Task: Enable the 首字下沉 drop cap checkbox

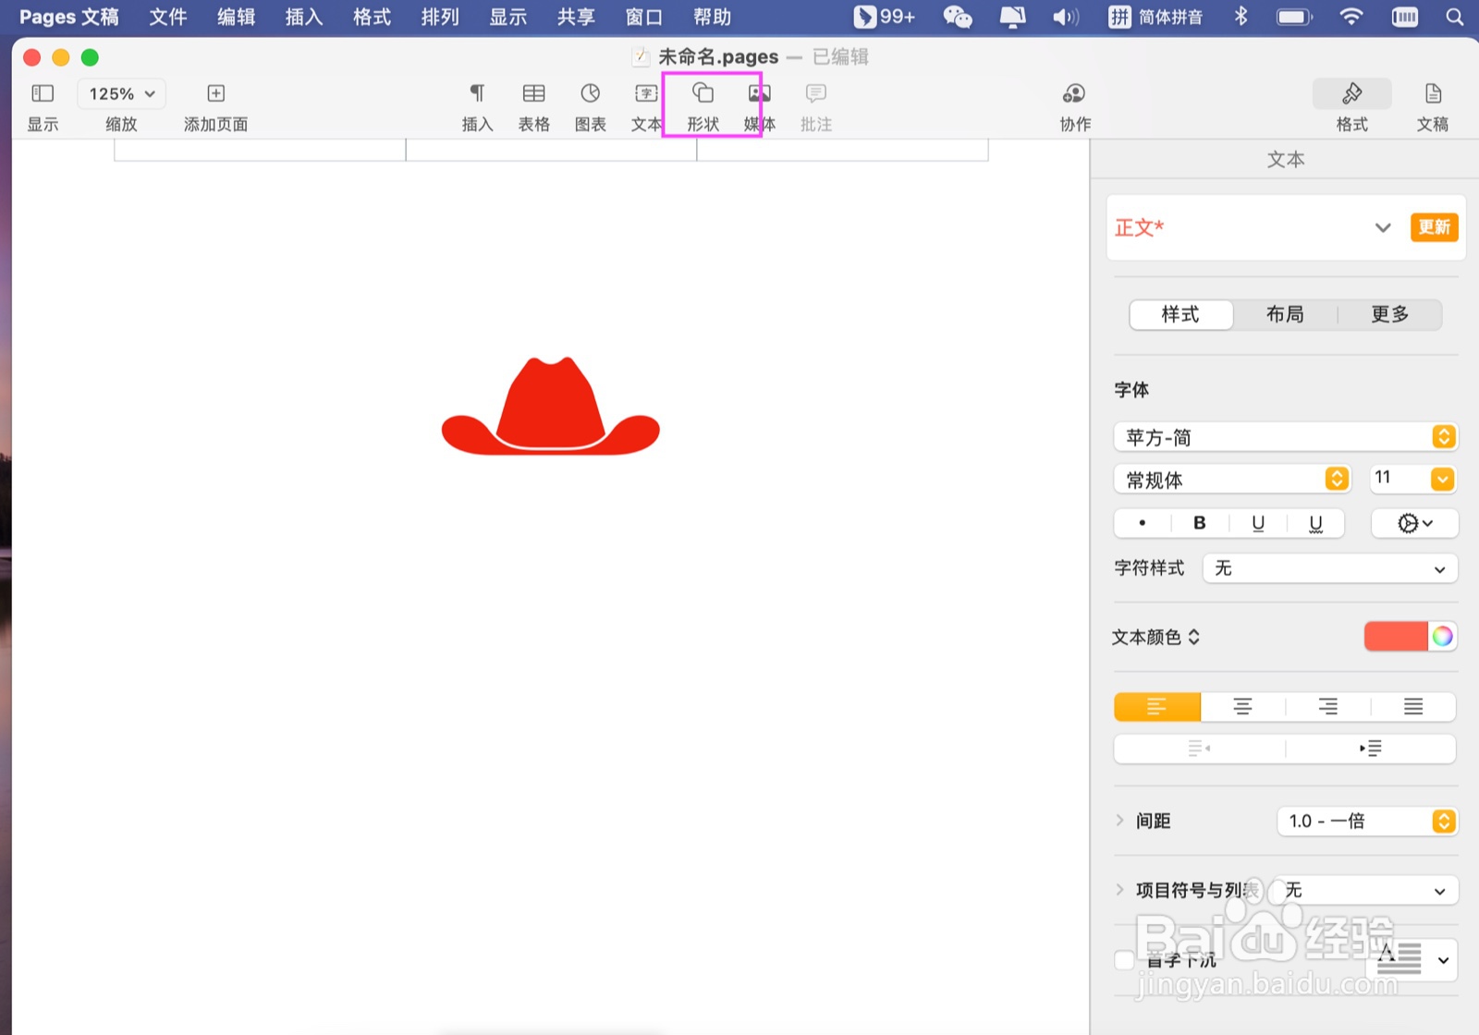Action: coord(1124,960)
